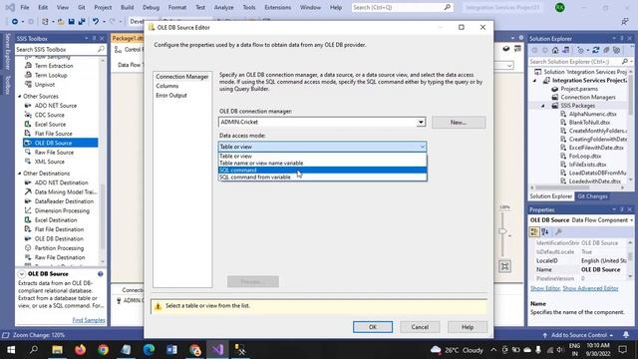Open the Debug menu
The height and width of the screenshot is (359, 638).
click(x=151, y=7)
